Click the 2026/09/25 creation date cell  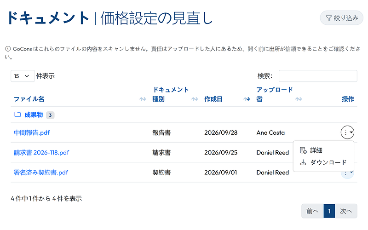(x=221, y=153)
